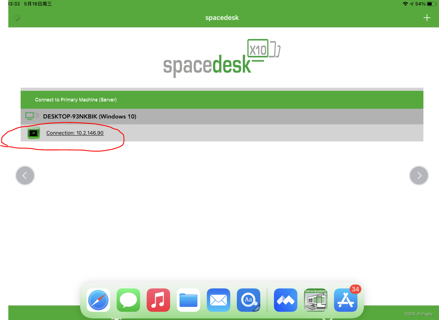
Task: Tap the spacedesk title in top bar
Action: point(222,18)
